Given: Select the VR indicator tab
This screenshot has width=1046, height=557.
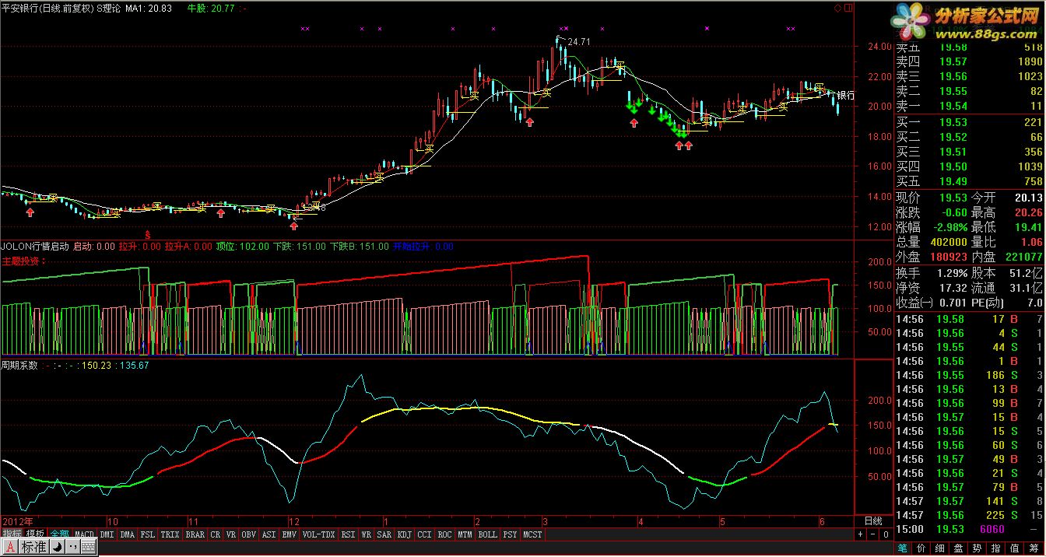Looking at the screenshot, I should [x=231, y=534].
